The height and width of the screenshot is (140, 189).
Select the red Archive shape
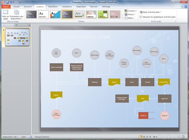coord(143,115)
